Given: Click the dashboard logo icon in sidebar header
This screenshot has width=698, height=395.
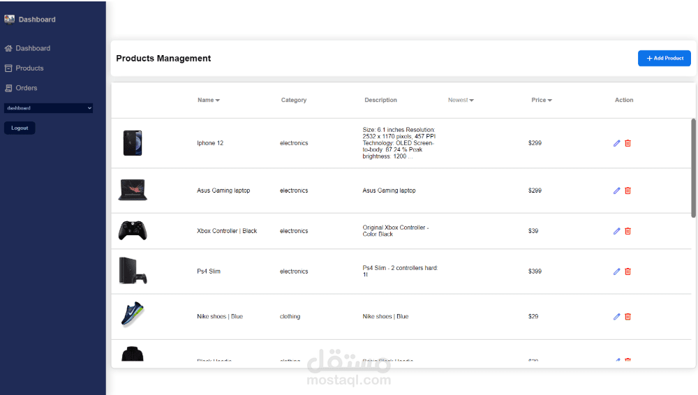Looking at the screenshot, I should point(9,19).
